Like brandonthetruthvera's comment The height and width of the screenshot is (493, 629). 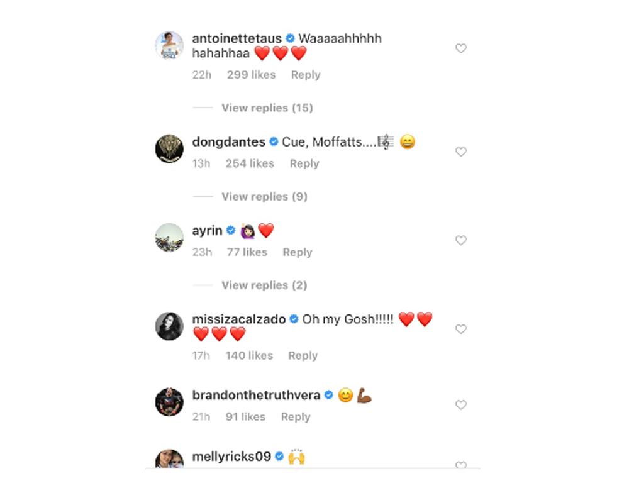coord(461,405)
